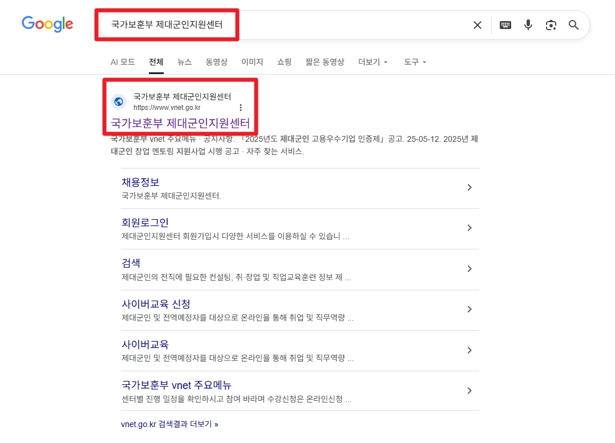Expand the 채용정보 result with its chevron
The image size is (615, 443).
tap(470, 187)
